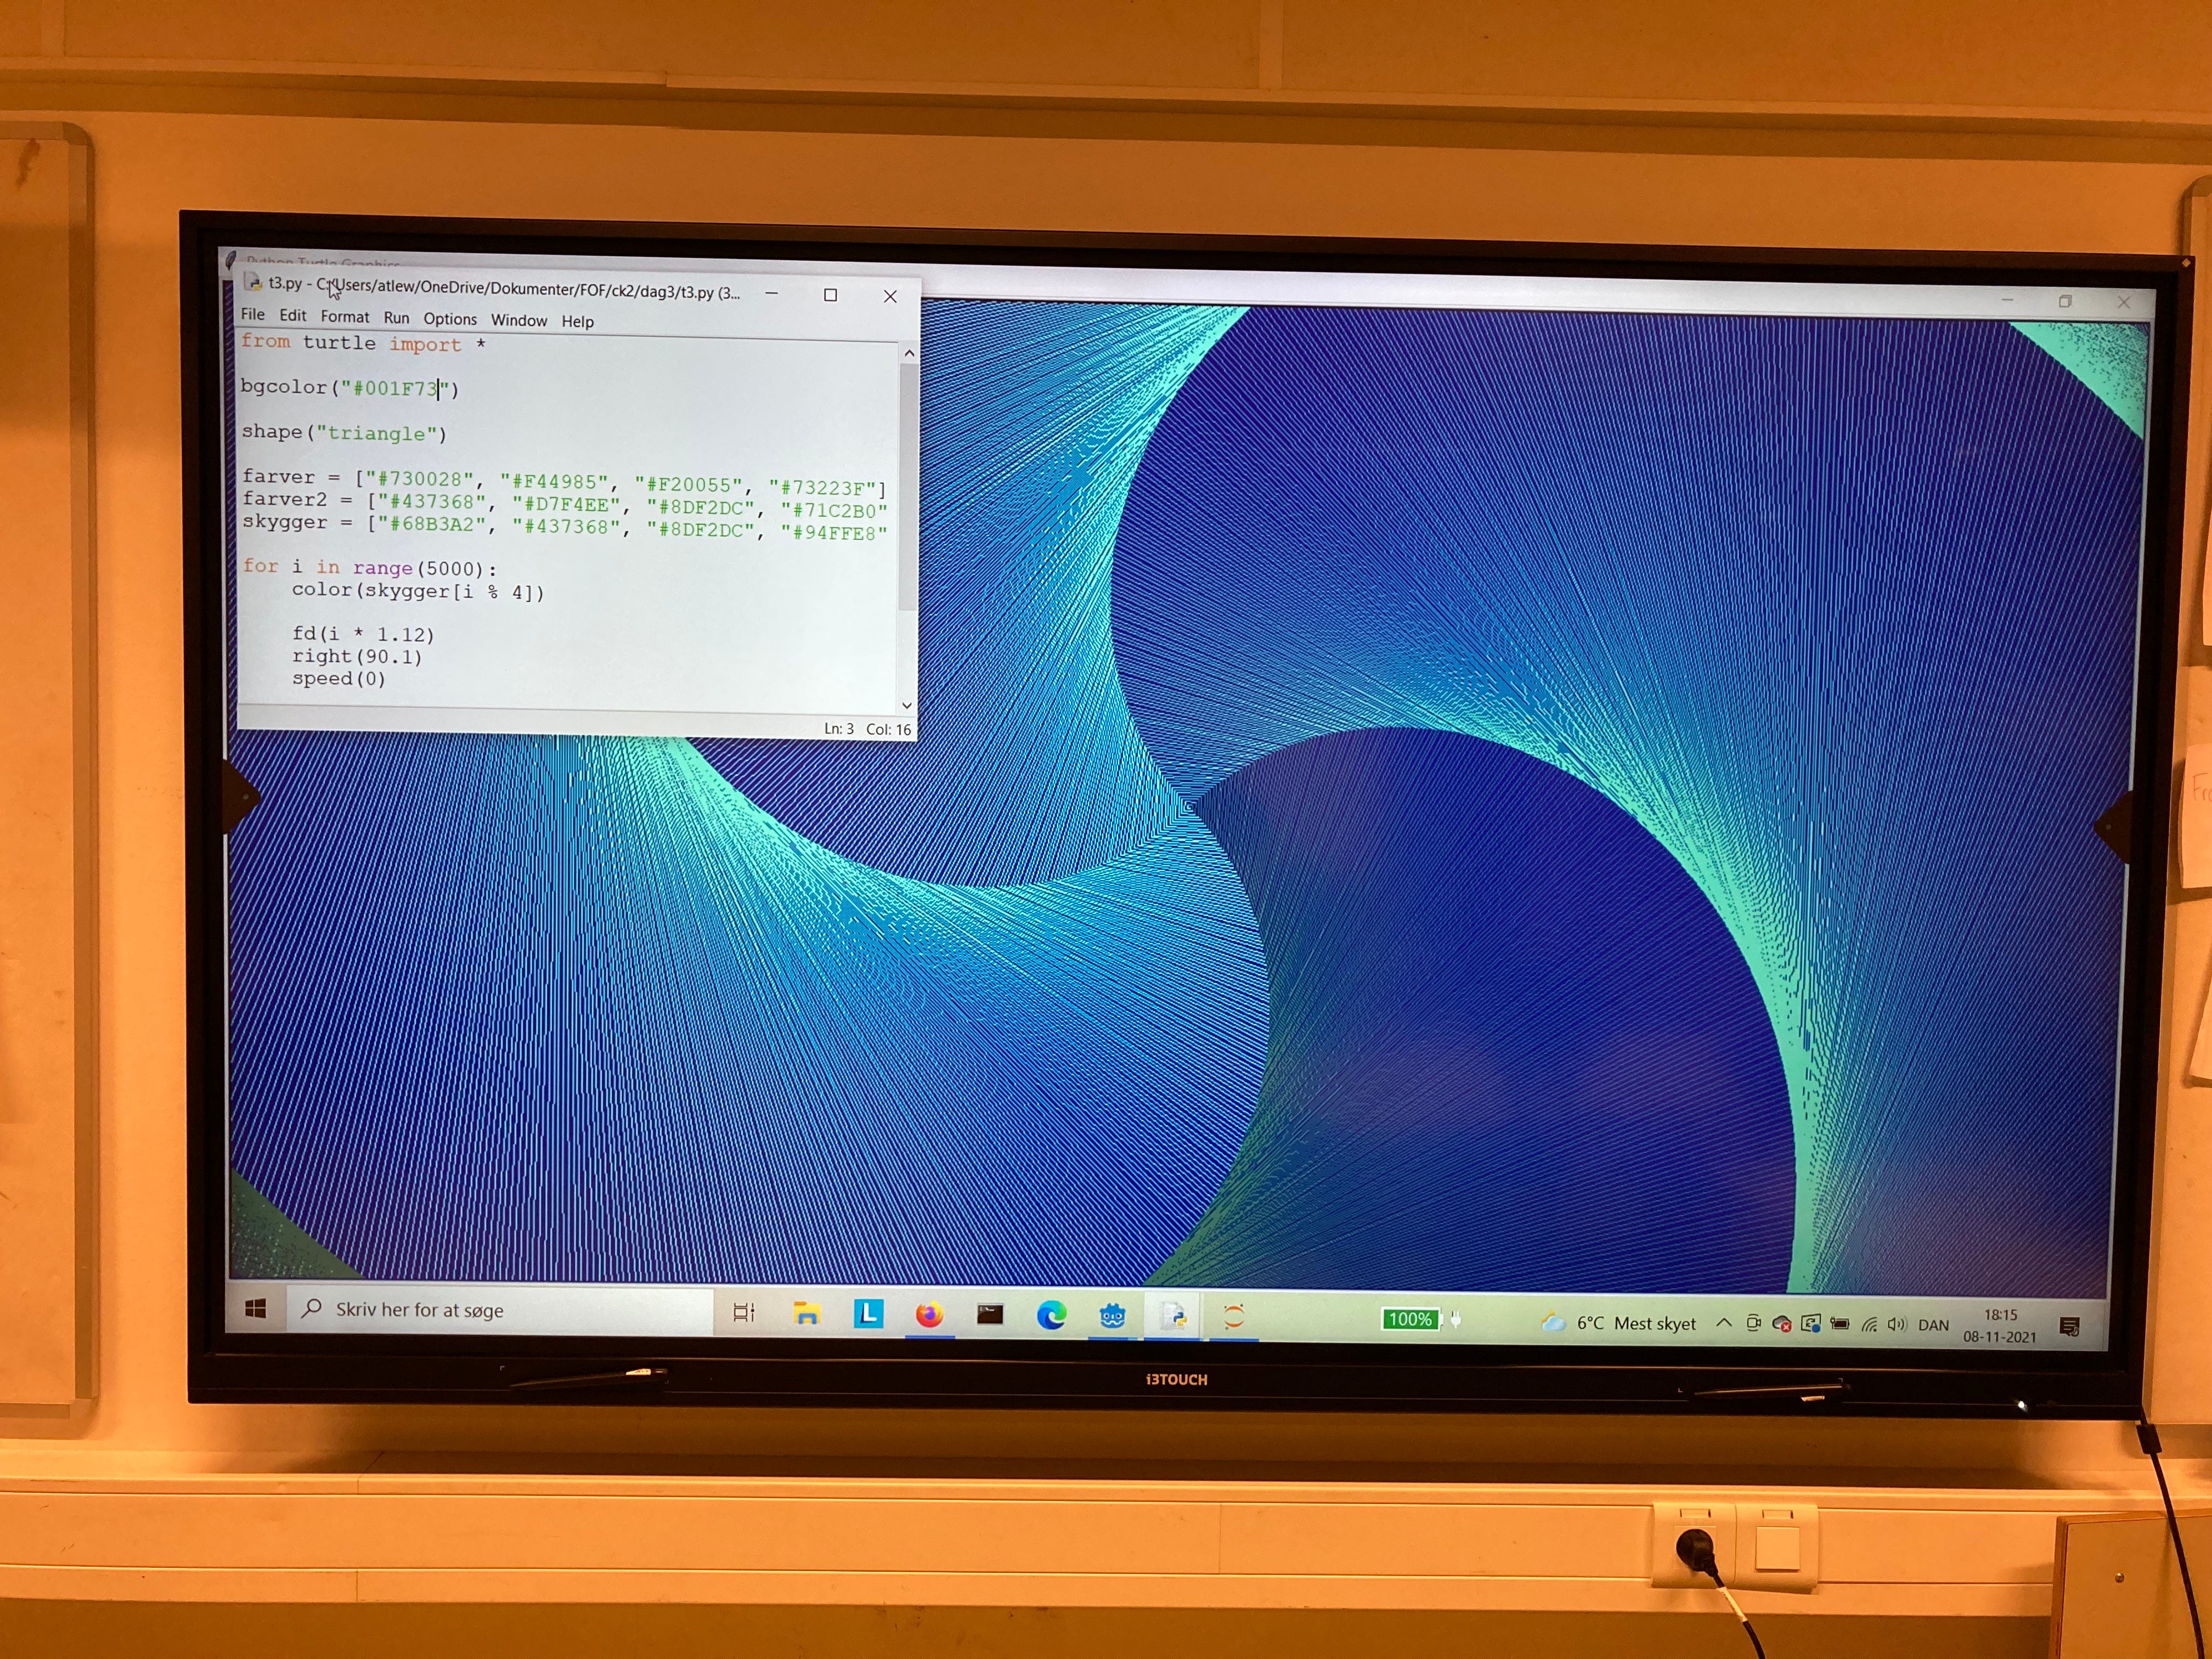Open Task View from the taskbar

tap(744, 1313)
